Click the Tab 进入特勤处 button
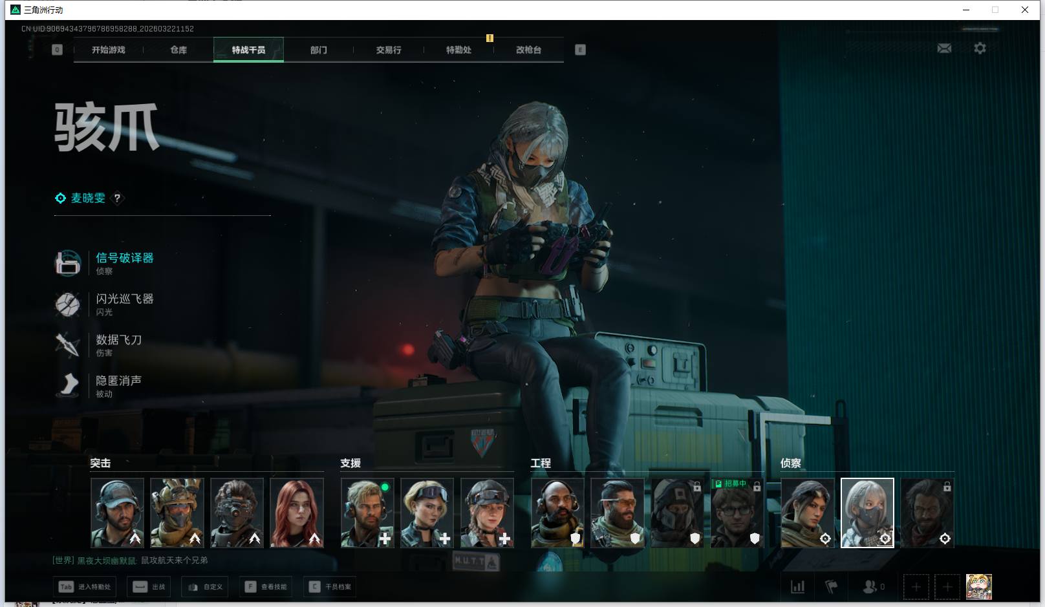This screenshot has height=607, width=1045. [85, 587]
